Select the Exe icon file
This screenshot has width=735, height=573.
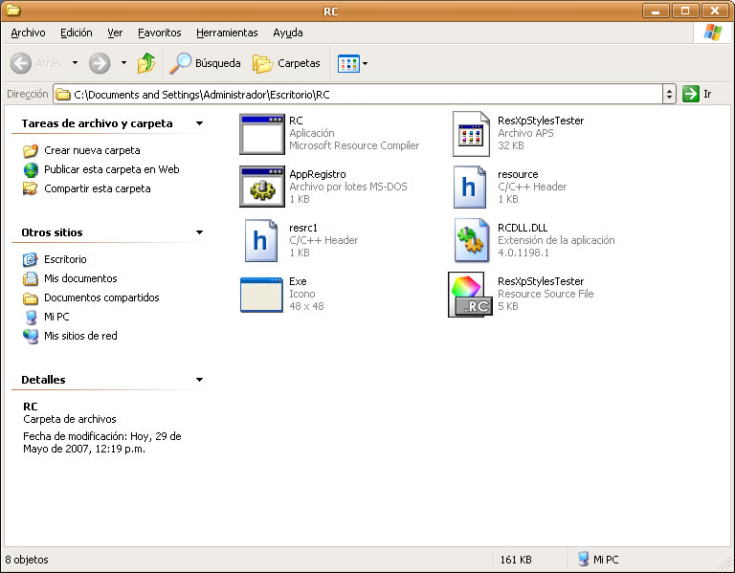coord(261,294)
